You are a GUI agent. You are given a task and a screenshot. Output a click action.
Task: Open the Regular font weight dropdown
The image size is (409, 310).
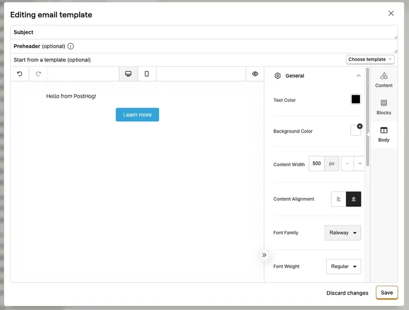coord(344,266)
